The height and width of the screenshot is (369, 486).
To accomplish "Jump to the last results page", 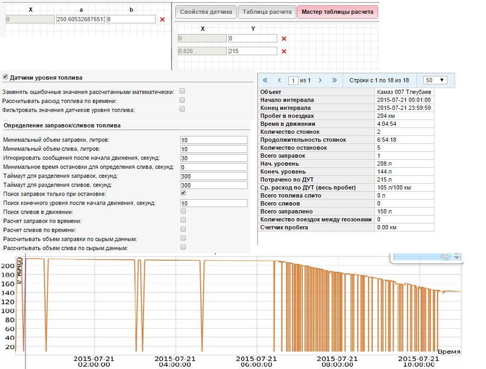I will [334, 80].
